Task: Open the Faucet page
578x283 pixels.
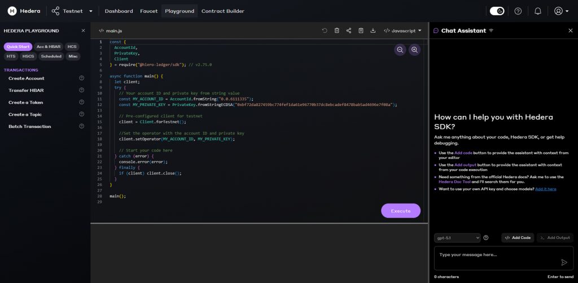Action: (149, 11)
